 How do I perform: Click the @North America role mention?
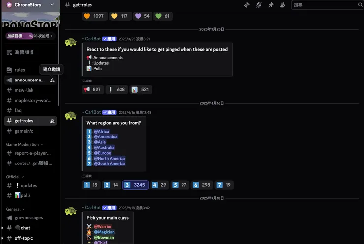(x=110, y=158)
